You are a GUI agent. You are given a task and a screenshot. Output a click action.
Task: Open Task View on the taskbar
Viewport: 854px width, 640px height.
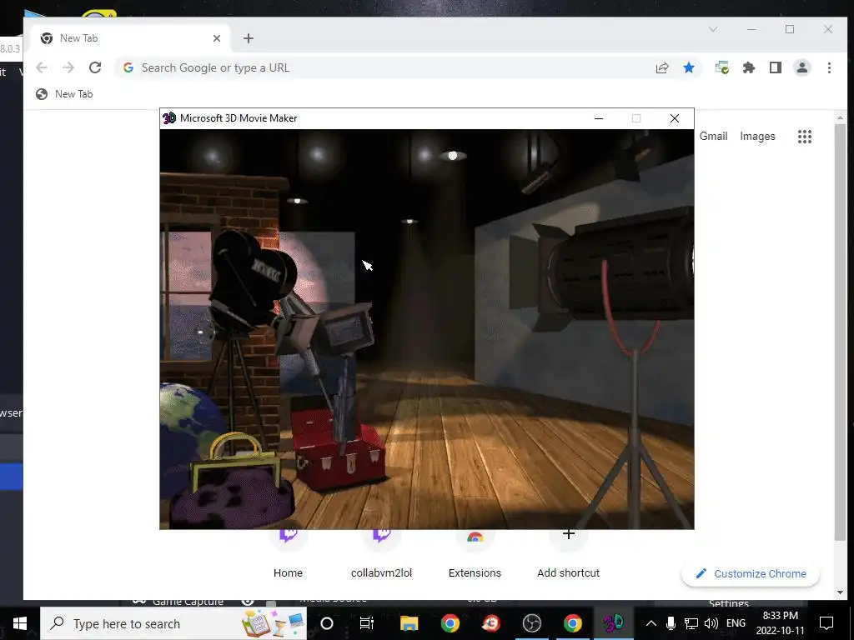click(367, 623)
